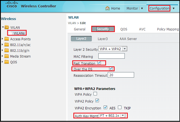
Task: Uncheck the Over the DS checkbox
Action: click(111, 69)
